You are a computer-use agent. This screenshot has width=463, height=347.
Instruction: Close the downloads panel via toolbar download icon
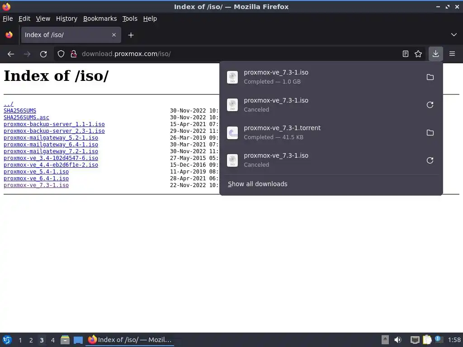pyautogui.click(x=435, y=54)
